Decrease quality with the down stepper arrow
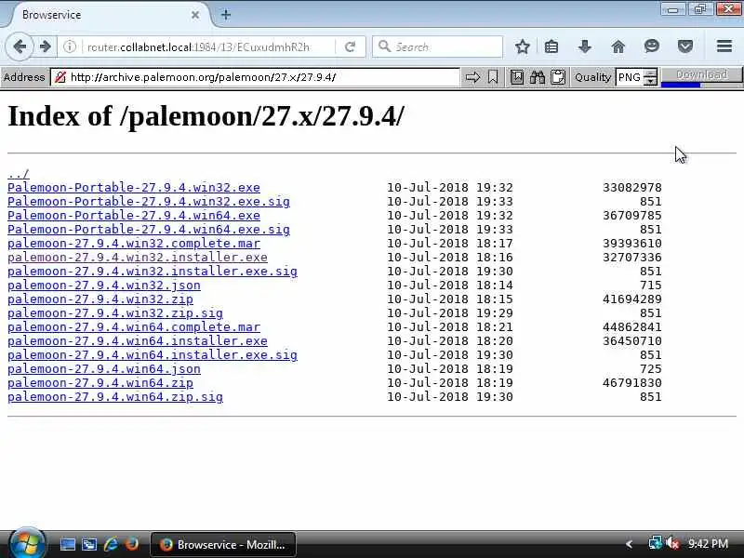744x558 pixels. (x=651, y=81)
